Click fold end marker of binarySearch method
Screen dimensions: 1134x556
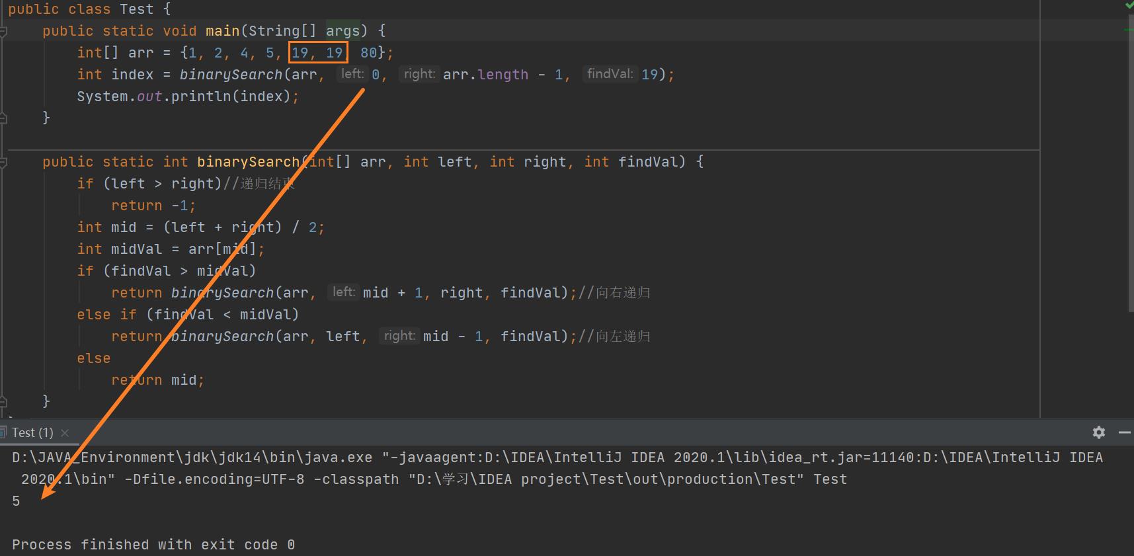pyautogui.click(x=3, y=401)
